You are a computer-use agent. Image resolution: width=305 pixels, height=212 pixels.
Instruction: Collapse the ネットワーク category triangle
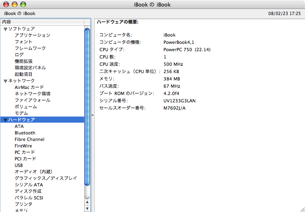tap(5, 81)
